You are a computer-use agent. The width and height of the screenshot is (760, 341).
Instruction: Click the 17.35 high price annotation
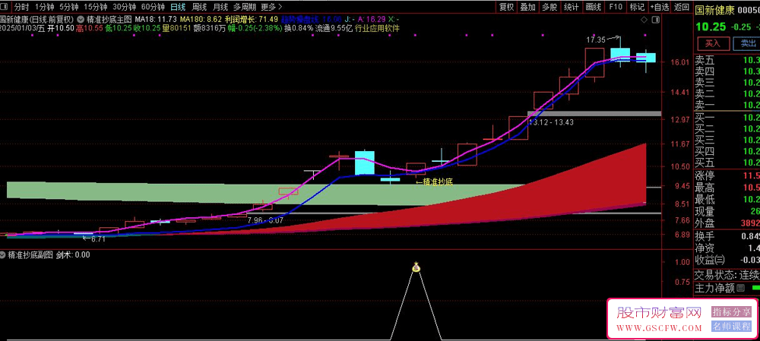[x=596, y=39]
